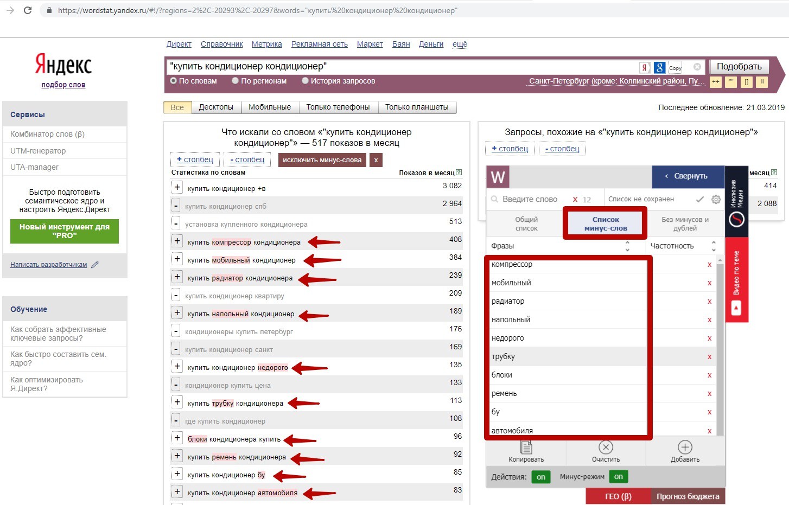Viewport: 789px width, 505px height.
Task: Select the 'По регионам' radio button
Action: tap(236, 81)
